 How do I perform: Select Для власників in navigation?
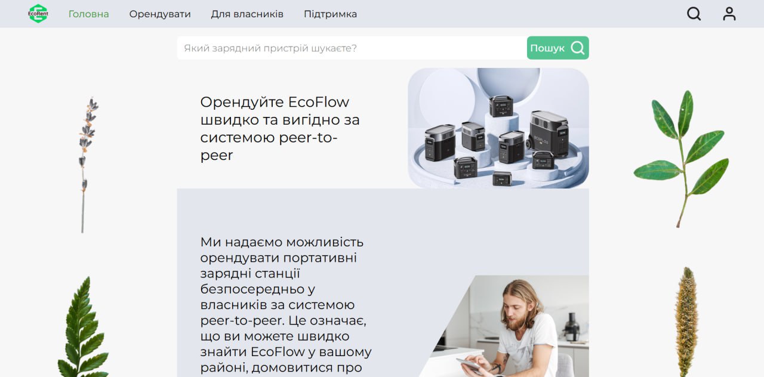[x=247, y=14]
